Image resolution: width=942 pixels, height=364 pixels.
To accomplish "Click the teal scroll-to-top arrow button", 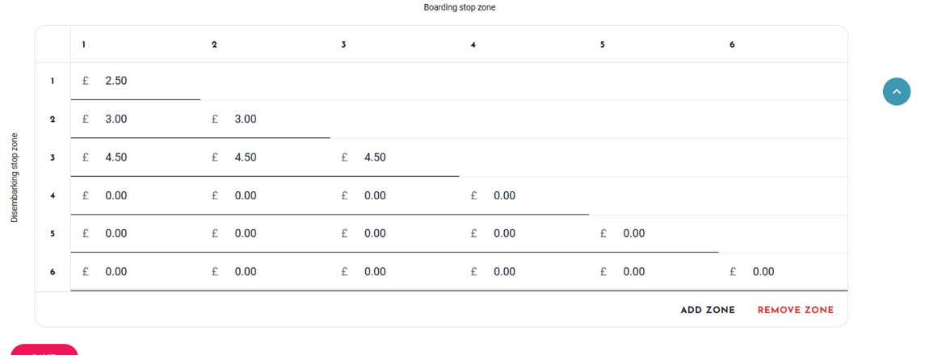I will tap(896, 91).
